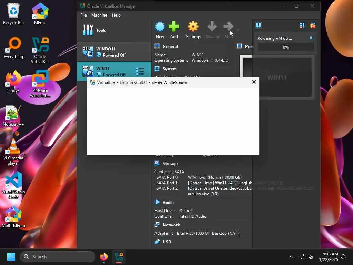This screenshot has height=265, width=353.
Task: Click the Network section adapter icon
Action: [x=157, y=224]
